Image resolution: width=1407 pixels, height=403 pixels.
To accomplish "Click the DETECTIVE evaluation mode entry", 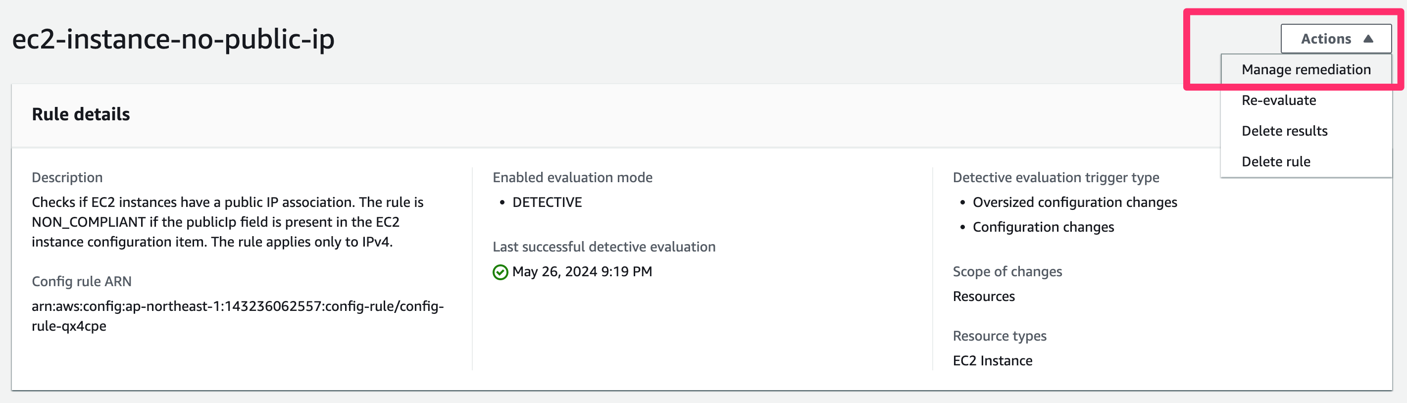I will tap(547, 202).
